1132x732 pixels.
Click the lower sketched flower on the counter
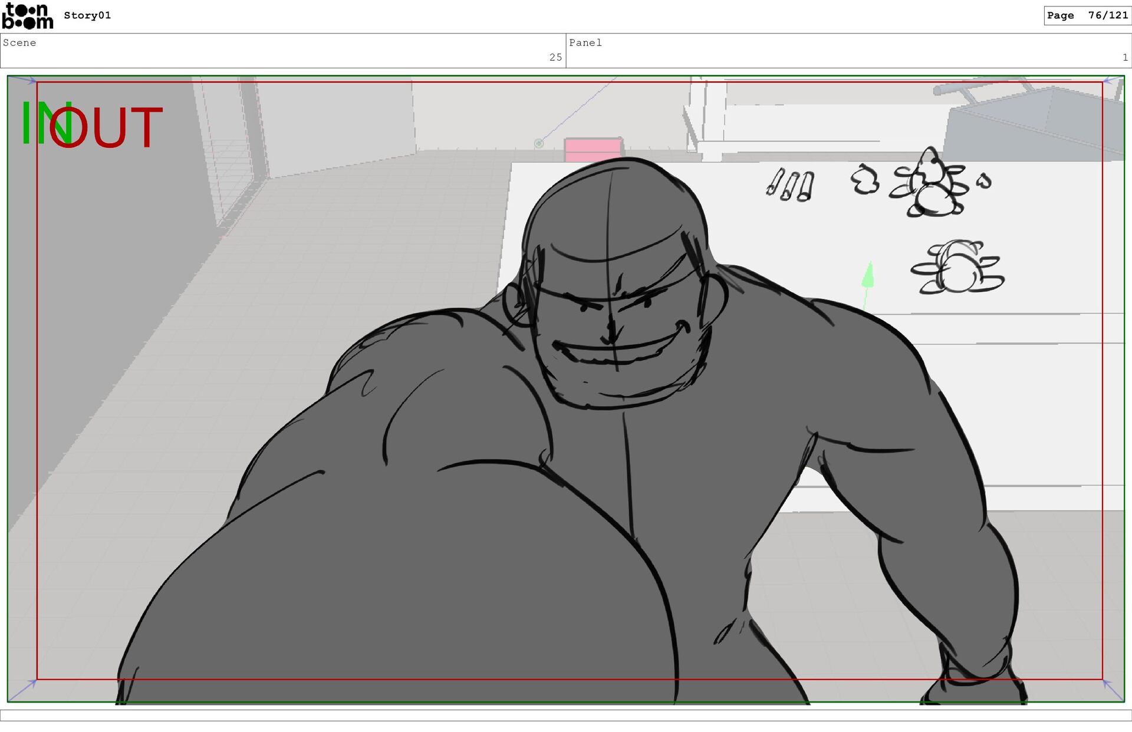(x=957, y=268)
